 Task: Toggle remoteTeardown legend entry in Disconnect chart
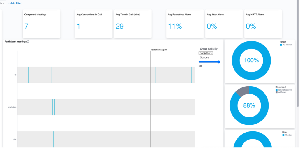(x=284, y=90)
